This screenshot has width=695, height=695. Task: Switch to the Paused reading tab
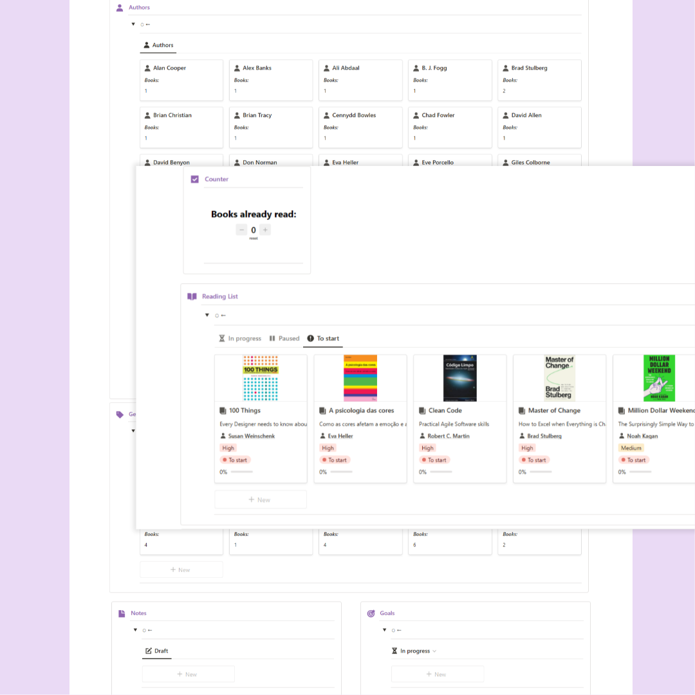click(x=284, y=338)
